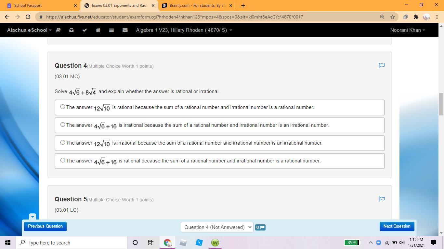
Task: Open the Question 4 (Not Answered) selector
Action: pyautogui.click(x=217, y=227)
